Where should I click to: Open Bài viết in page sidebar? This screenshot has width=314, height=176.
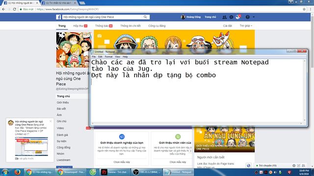[61, 109]
